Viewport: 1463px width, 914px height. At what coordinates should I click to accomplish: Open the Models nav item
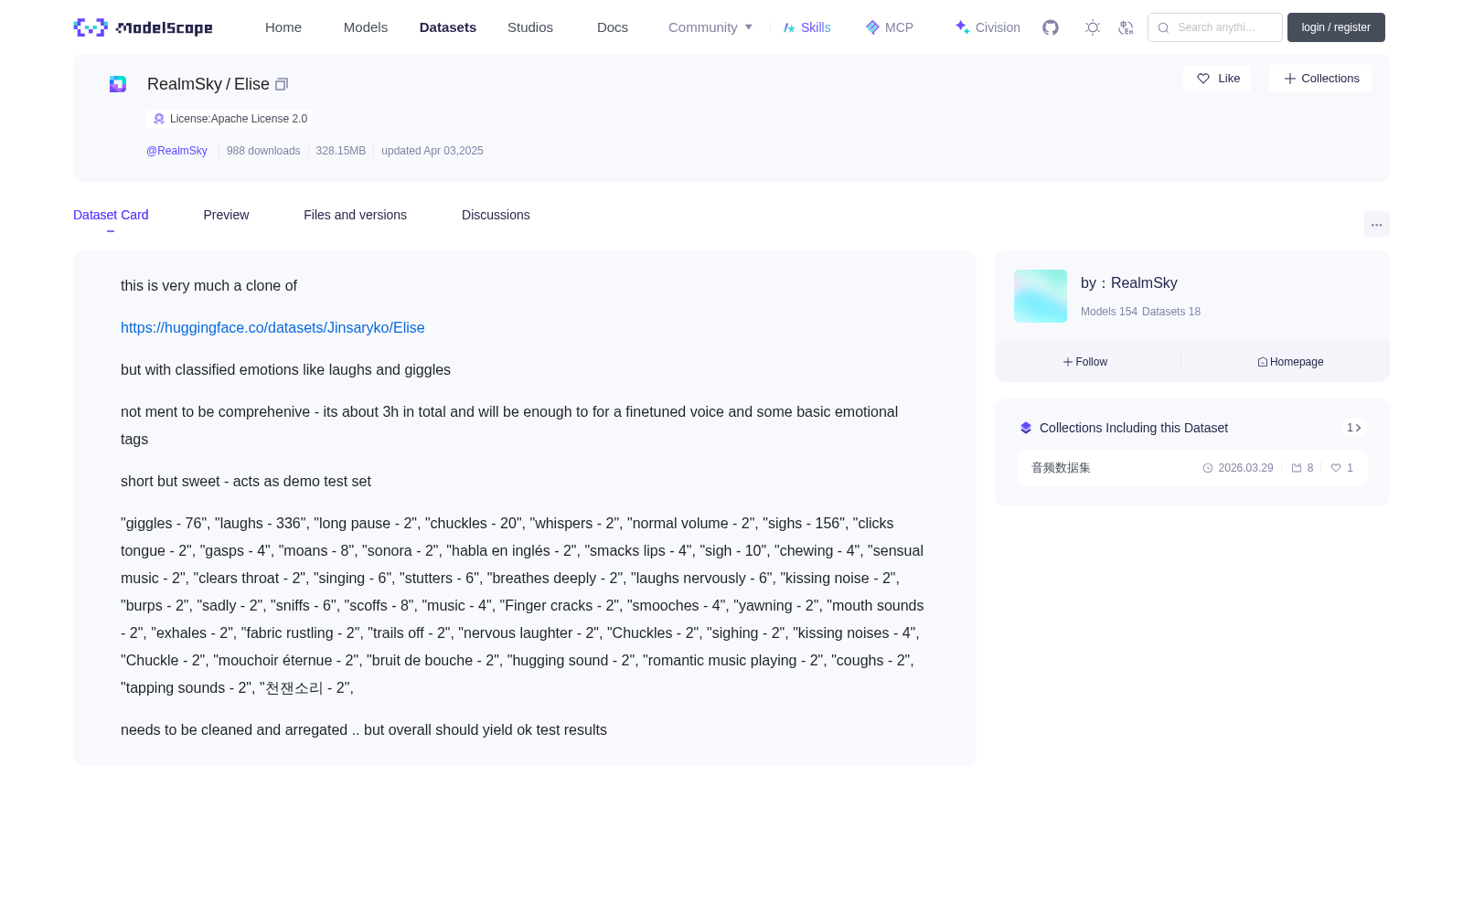pos(366,27)
